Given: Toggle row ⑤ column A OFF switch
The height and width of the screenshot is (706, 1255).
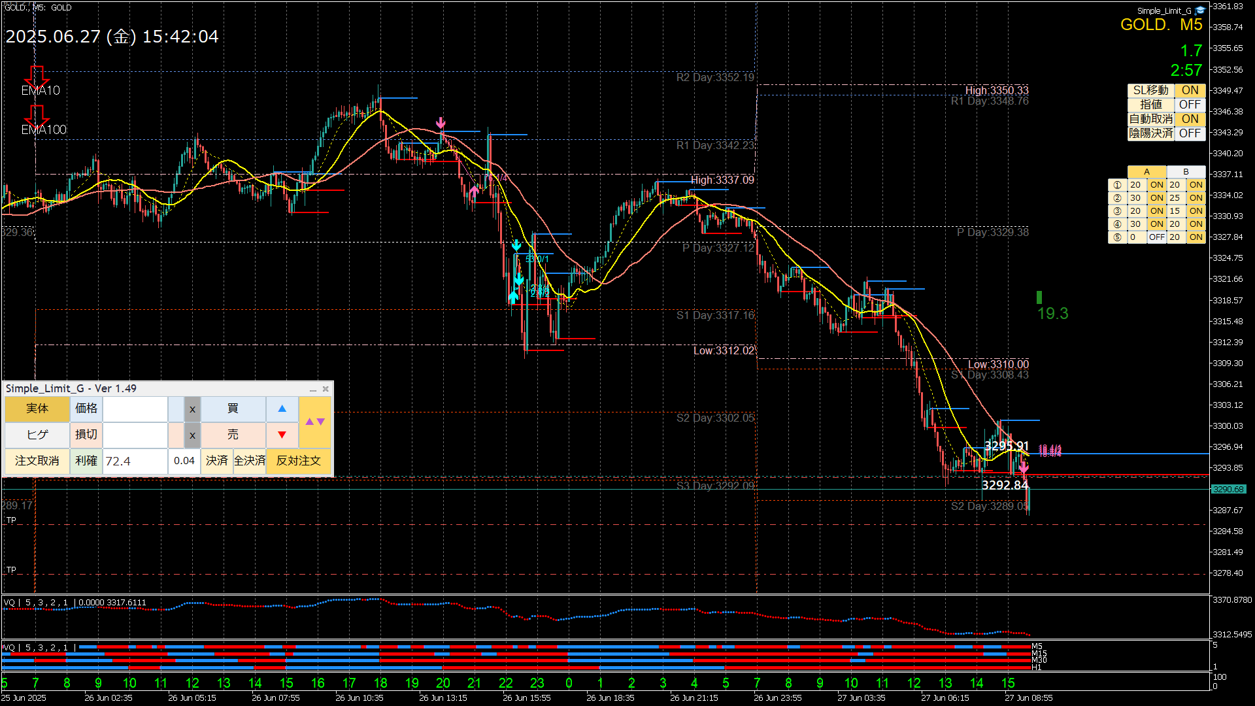Looking at the screenshot, I should (1156, 237).
